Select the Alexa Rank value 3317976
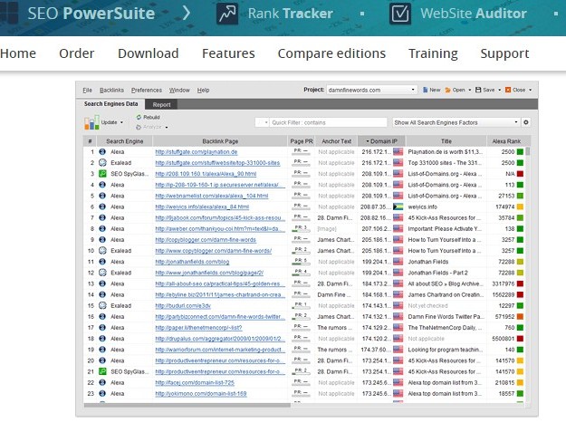566x423 pixels. click(504, 284)
